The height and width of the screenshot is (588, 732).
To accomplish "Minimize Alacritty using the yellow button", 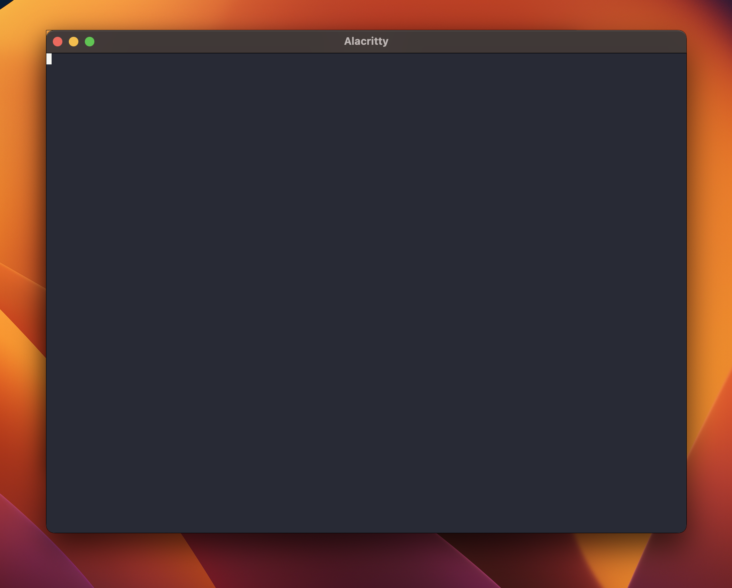I will pos(74,41).
